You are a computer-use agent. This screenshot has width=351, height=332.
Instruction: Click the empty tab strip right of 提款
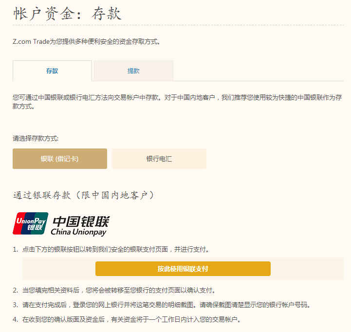pos(258,71)
